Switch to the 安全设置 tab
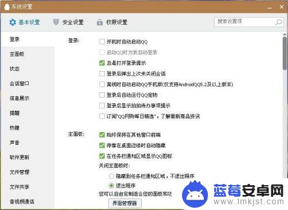The width and height of the screenshot is (288, 210). pyautogui.click(x=69, y=22)
